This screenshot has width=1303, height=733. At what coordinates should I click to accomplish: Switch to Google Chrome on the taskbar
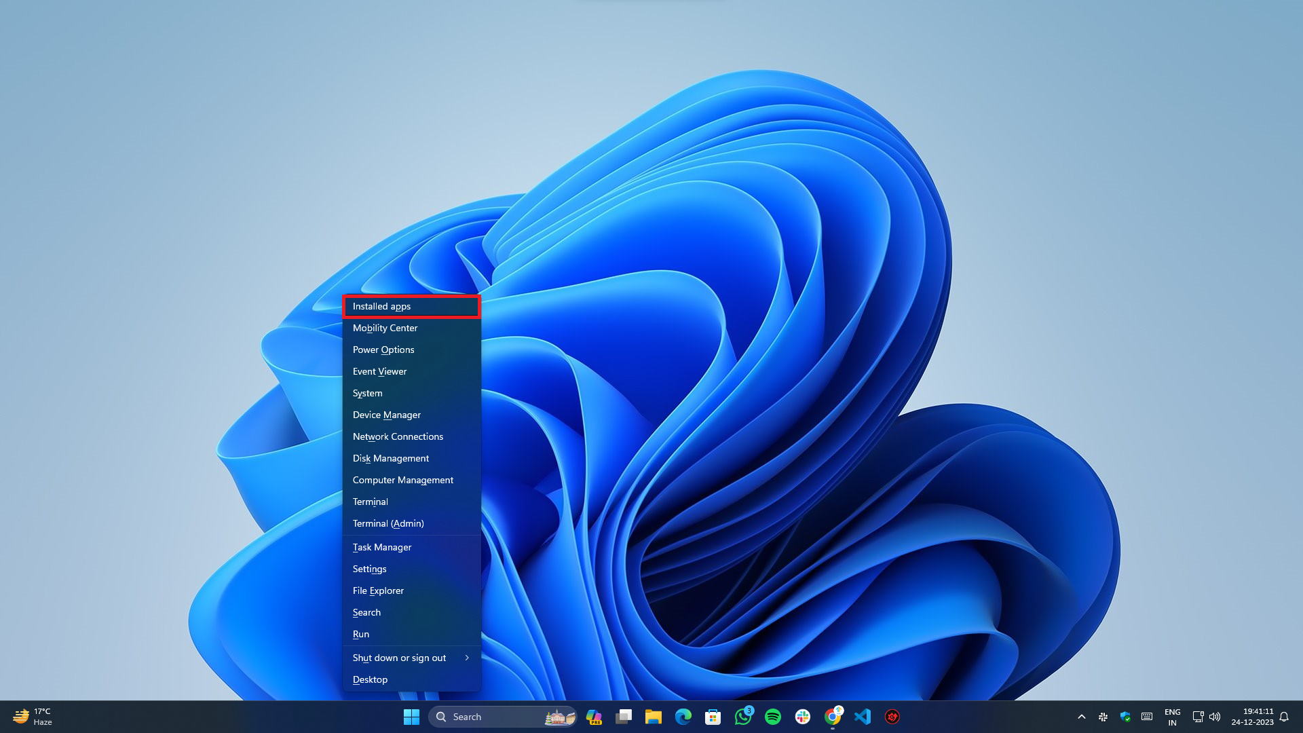pyautogui.click(x=833, y=717)
